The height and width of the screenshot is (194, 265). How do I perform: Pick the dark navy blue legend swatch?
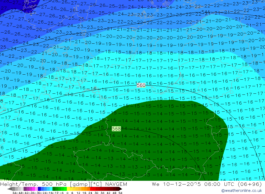[39, 189]
